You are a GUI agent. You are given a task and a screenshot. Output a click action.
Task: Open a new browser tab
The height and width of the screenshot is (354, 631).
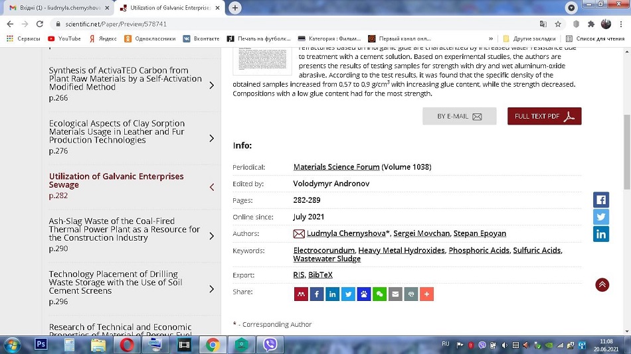pyautogui.click(x=235, y=8)
